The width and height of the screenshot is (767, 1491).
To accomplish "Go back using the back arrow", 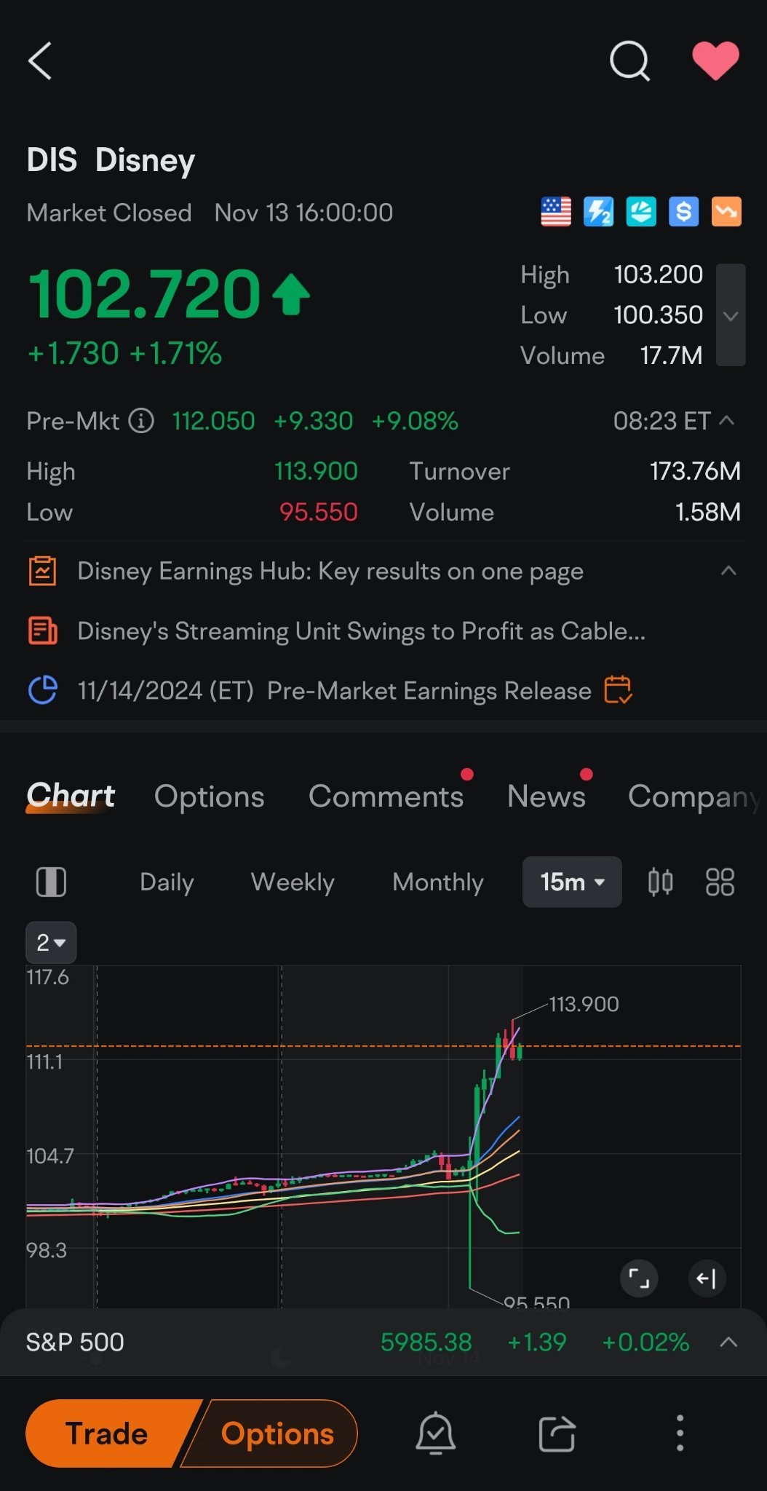I will [41, 60].
